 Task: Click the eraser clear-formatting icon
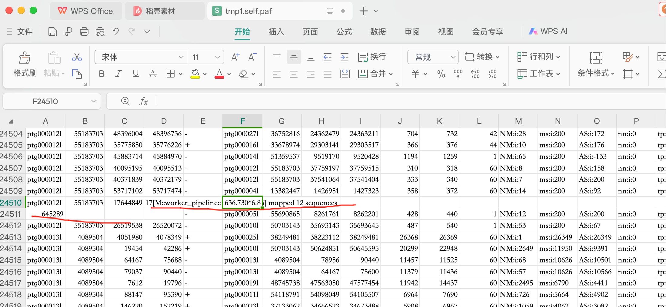(x=244, y=74)
